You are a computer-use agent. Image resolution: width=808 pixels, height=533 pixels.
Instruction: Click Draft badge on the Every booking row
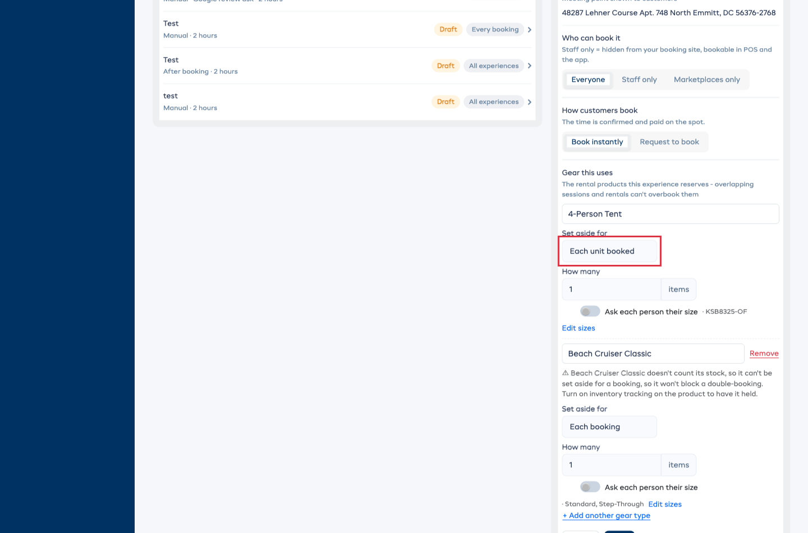(448, 30)
